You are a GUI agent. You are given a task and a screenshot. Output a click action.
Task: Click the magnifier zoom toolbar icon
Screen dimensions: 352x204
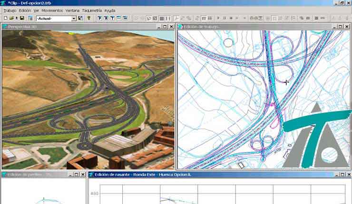[176, 19]
